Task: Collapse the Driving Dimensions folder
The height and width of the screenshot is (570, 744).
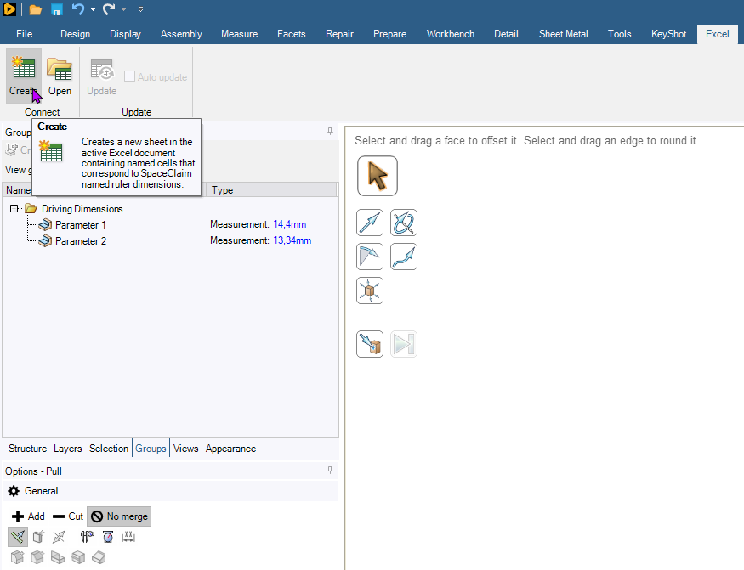Action: click(x=14, y=209)
